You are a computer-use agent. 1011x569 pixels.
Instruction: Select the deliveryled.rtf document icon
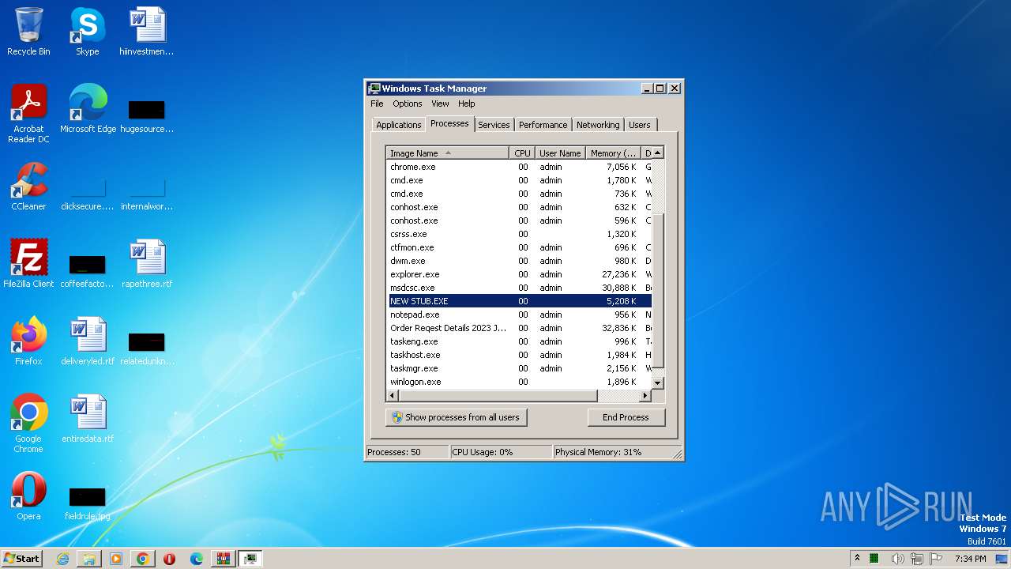coord(88,341)
